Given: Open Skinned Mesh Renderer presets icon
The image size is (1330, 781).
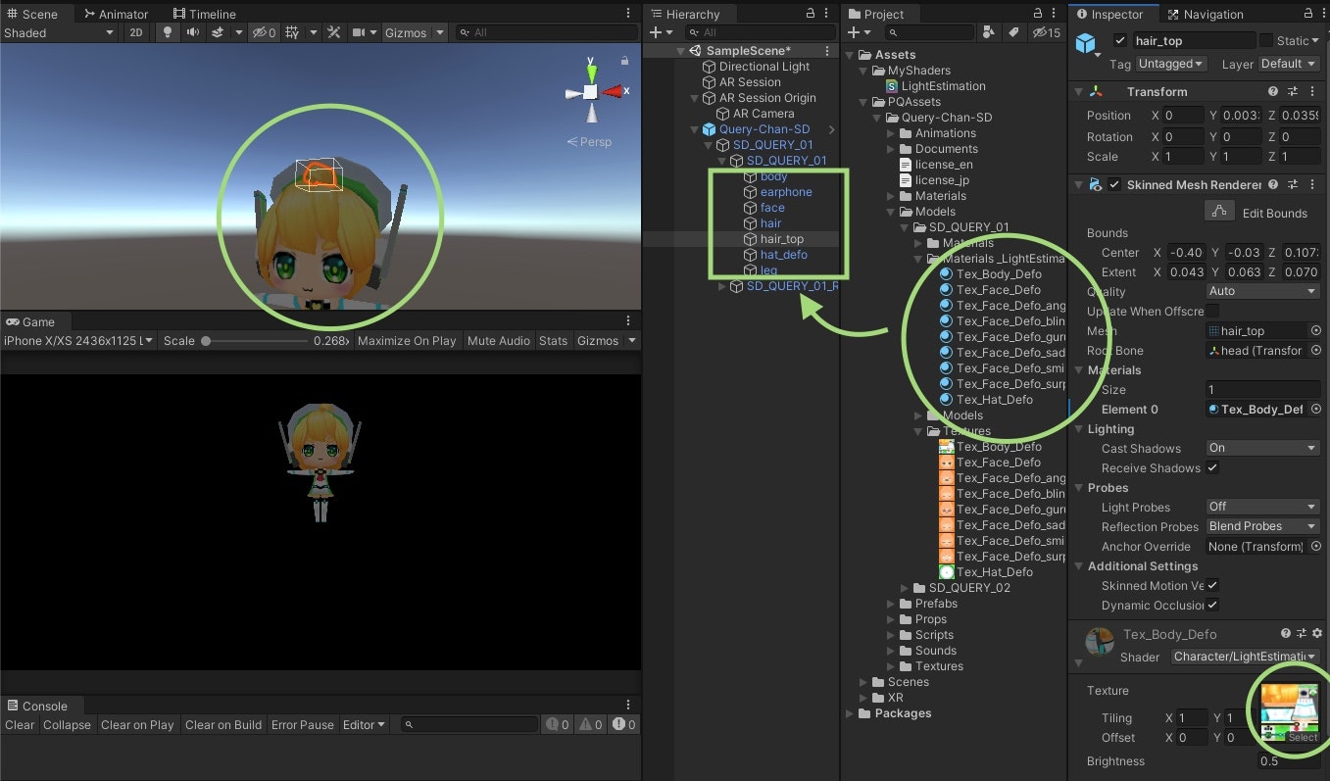Looking at the screenshot, I should pyautogui.click(x=1293, y=184).
